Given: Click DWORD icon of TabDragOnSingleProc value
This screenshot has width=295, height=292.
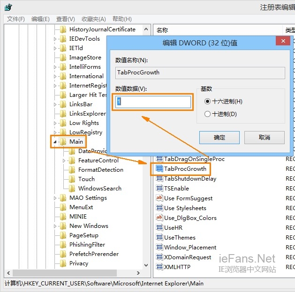Looking at the screenshot, I should coord(159,159).
